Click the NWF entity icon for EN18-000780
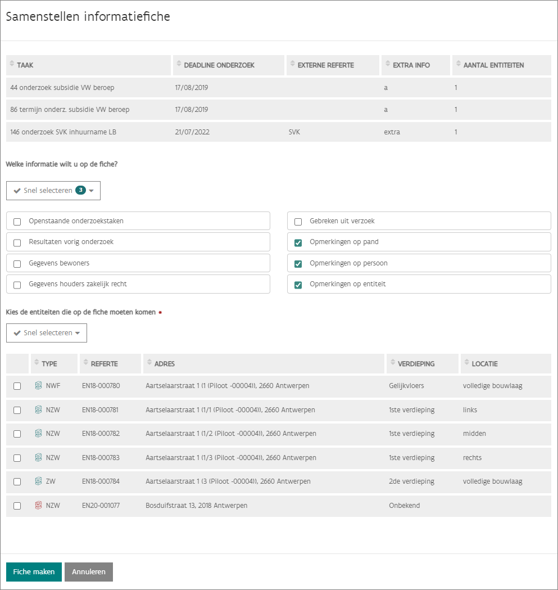 (38, 386)
